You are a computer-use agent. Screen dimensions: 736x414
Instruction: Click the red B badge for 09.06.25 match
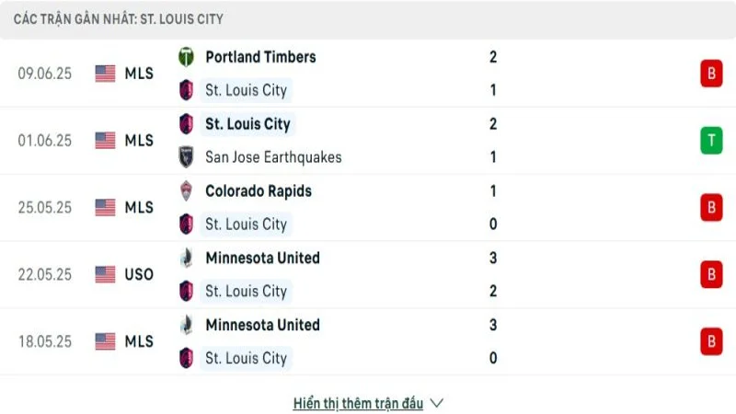pos(710,74)
